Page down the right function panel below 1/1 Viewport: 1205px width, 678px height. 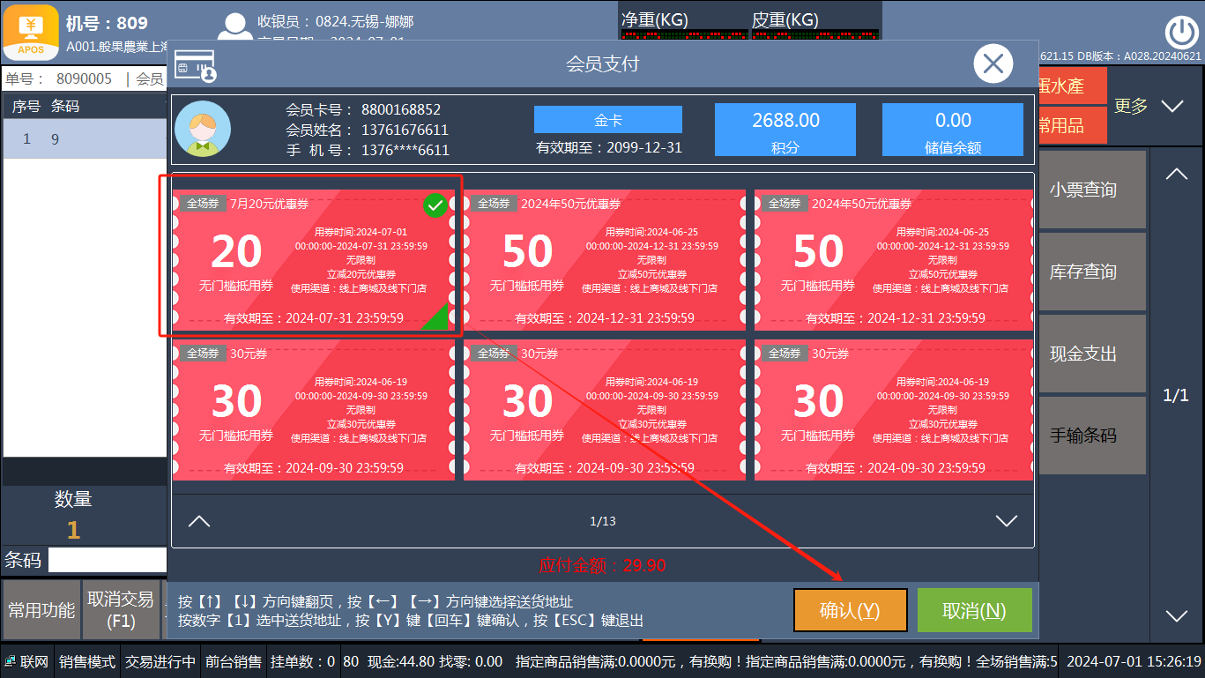pyautogui.click(x=1177, y=615)
